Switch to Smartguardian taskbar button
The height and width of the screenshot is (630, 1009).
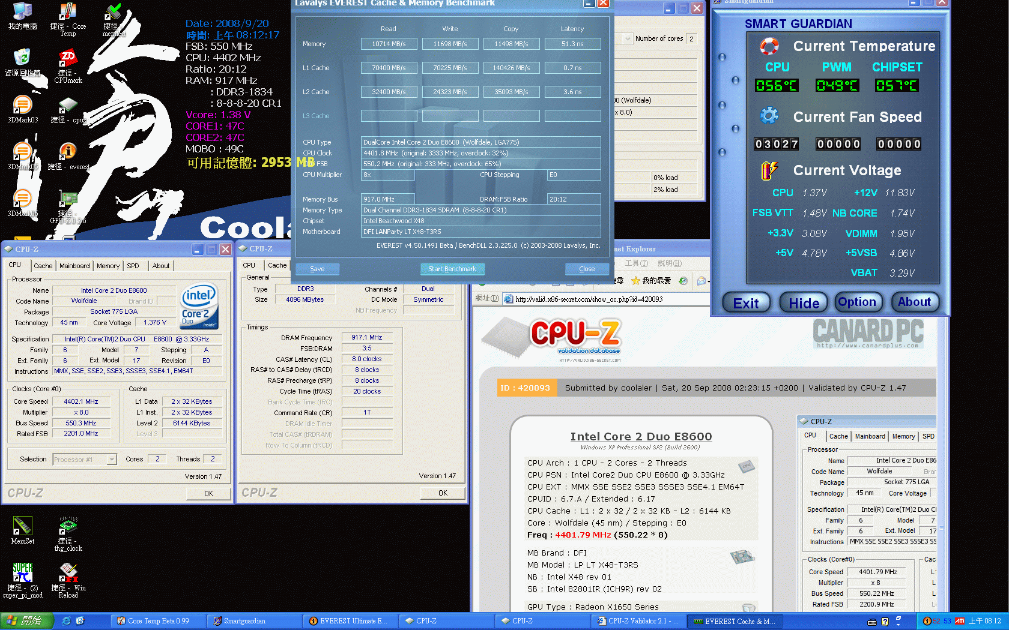point(254,621)
